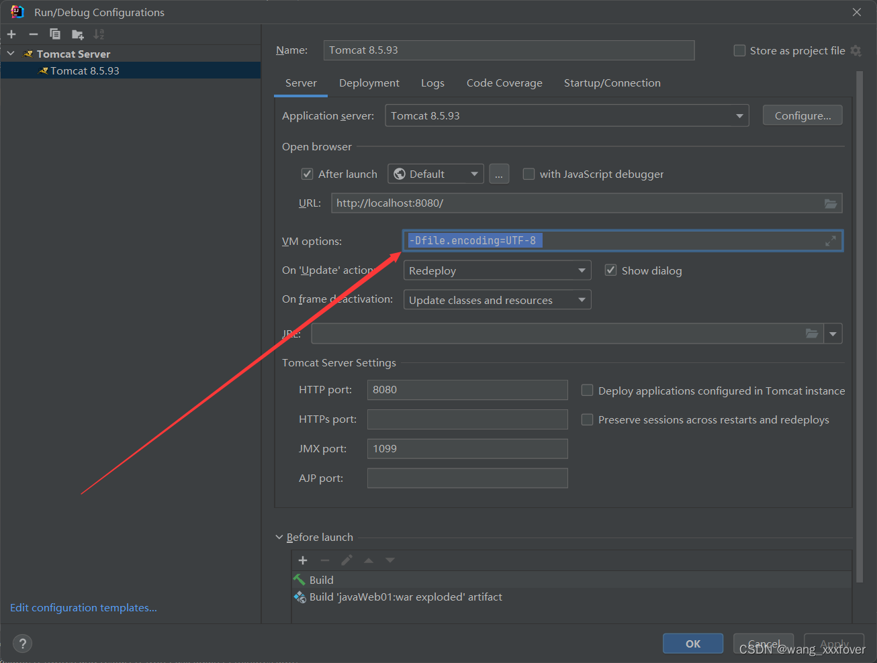The height and width of the screenshot is (663, 877).
Task: Click the browse folder icon in the URL field
Action: (x=831, y=203)
